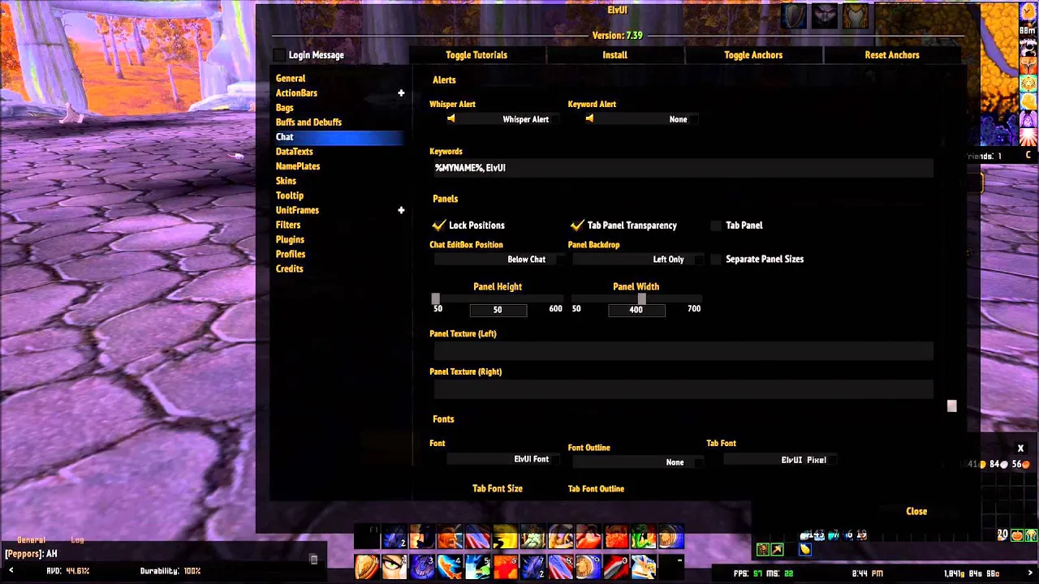Click the pumpkin icon by the bag bar
Viewport: 1039px width, 584px height.
(1017, 535)
